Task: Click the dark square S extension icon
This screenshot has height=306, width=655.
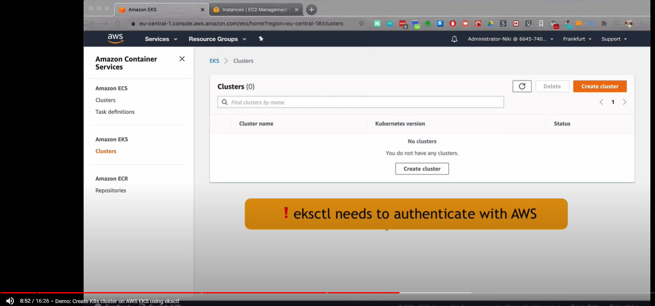Action: point(503,23)
